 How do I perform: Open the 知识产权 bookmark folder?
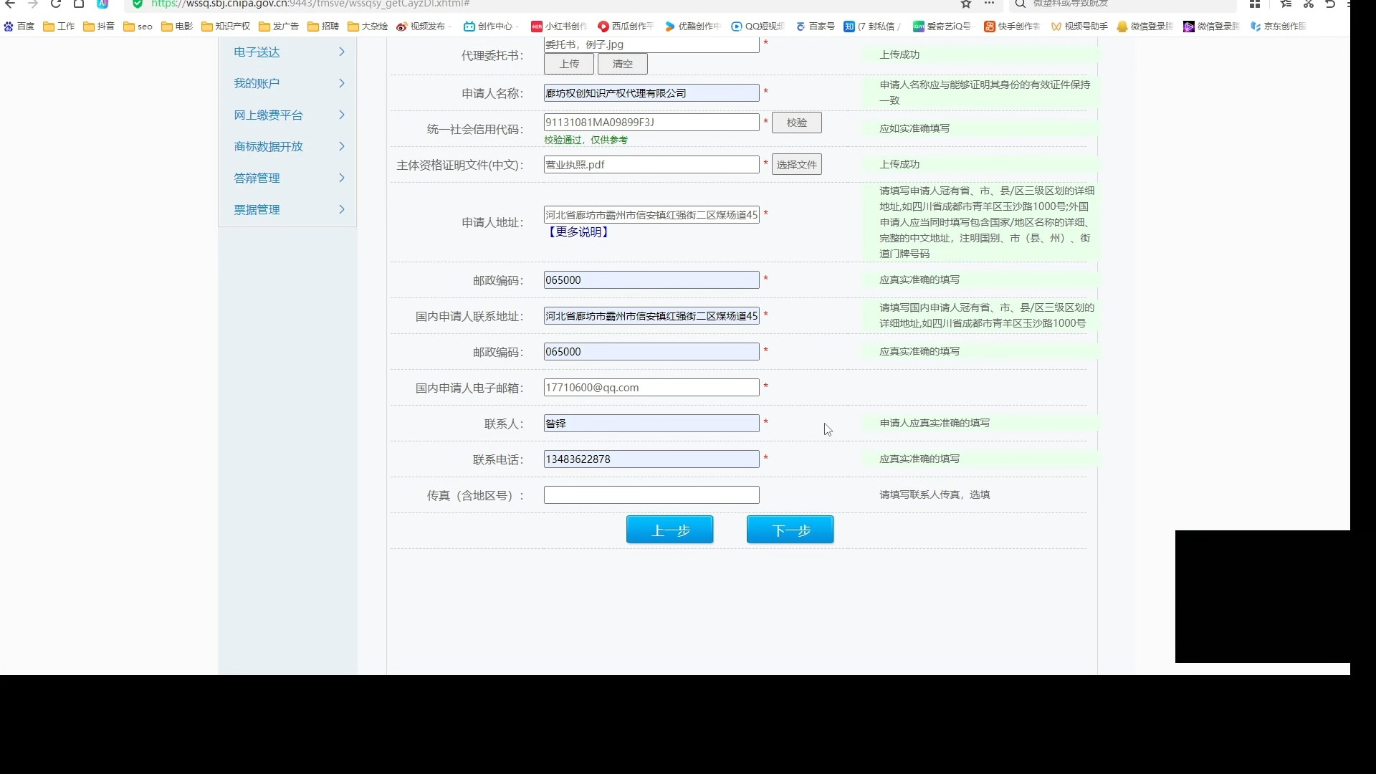coord(226,27)
